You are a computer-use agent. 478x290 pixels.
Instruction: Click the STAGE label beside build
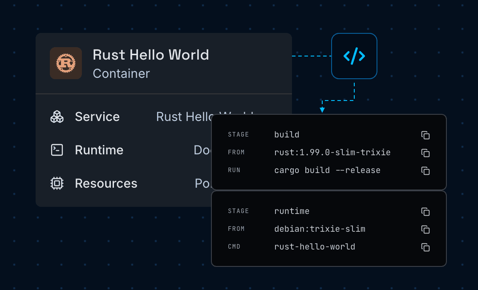(x=239, y=135)
